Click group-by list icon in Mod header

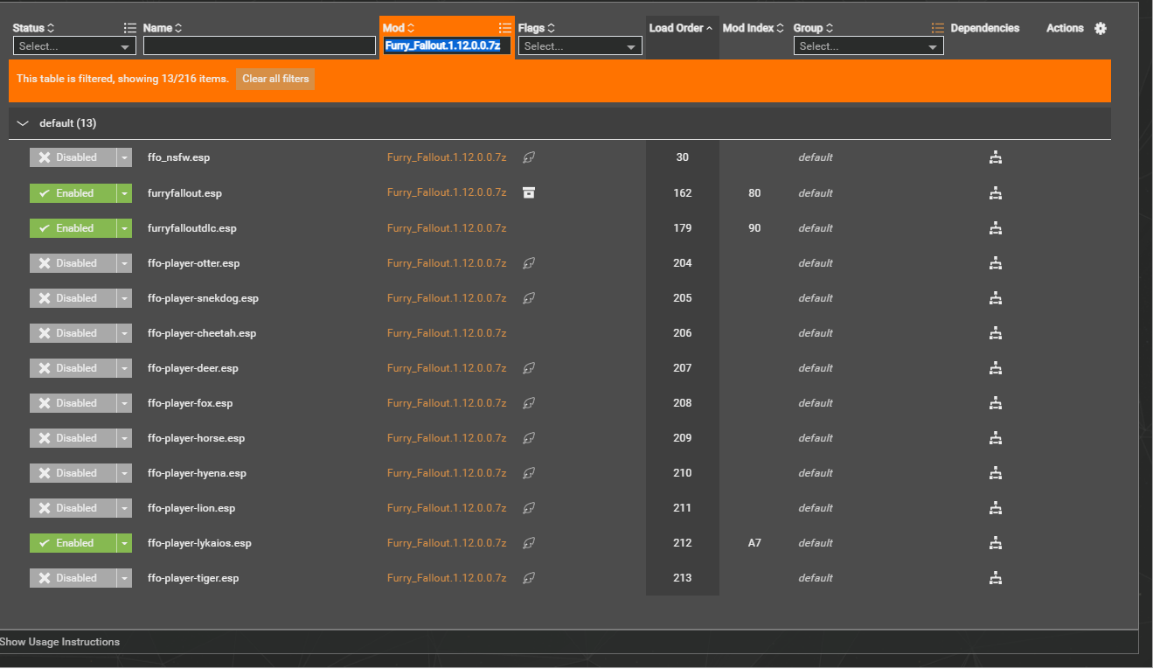pos(505,28)
